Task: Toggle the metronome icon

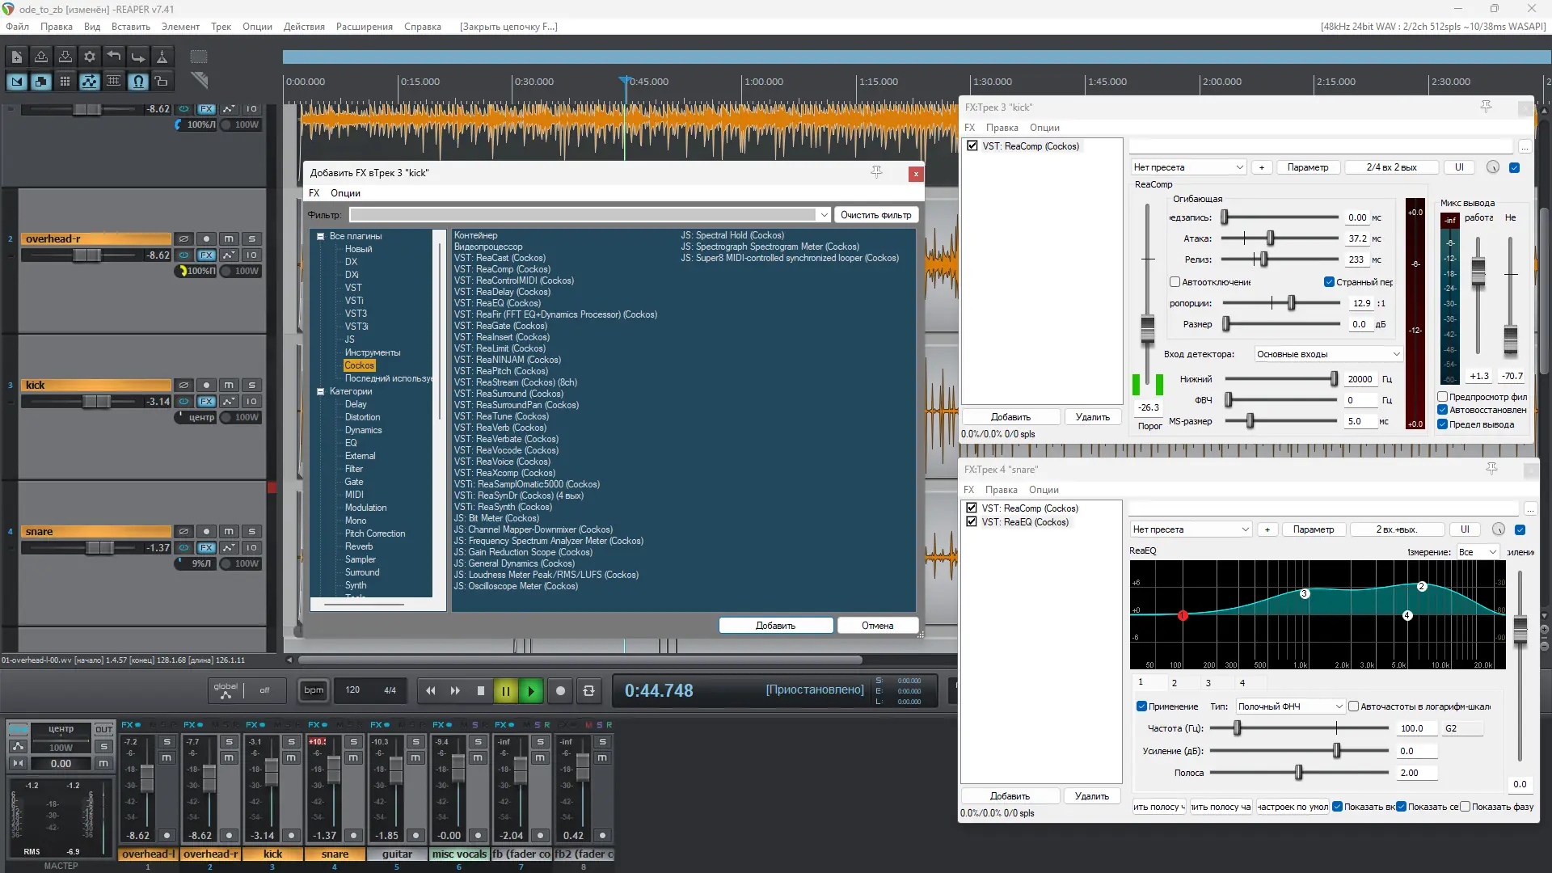Action: pyautogui.click(x=163, y=57)
